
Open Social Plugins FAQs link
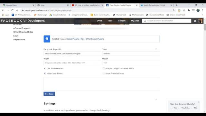pyautogui.click(x=75, y=39)
